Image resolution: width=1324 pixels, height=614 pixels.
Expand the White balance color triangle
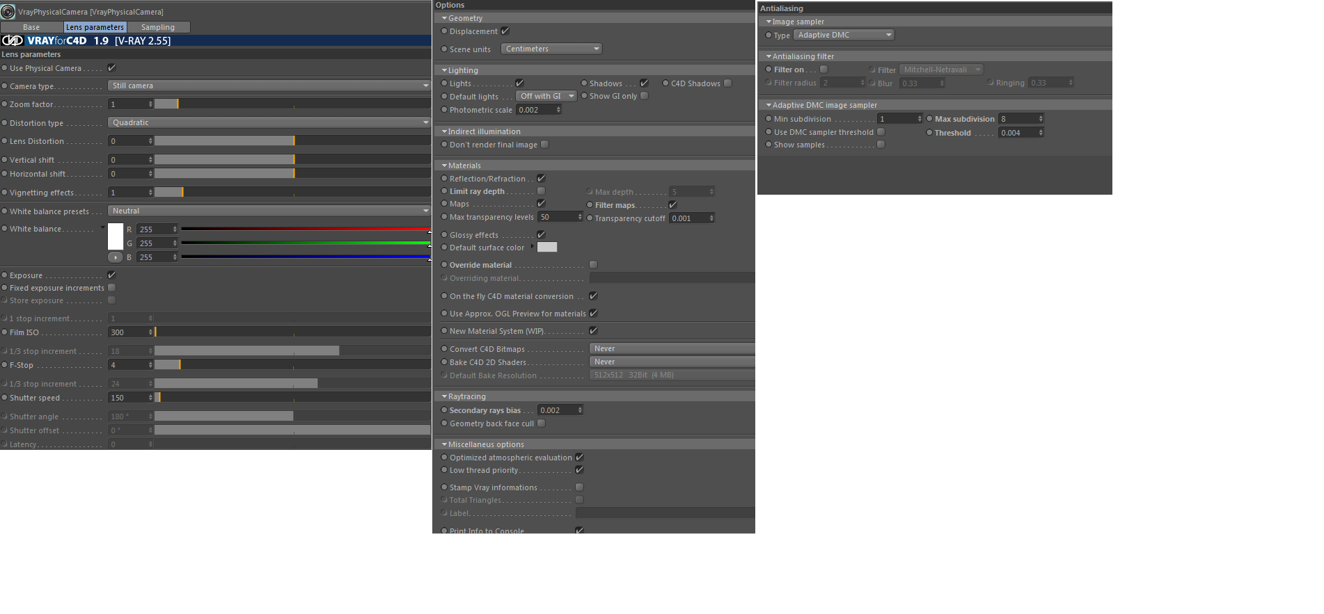point(103,228)
